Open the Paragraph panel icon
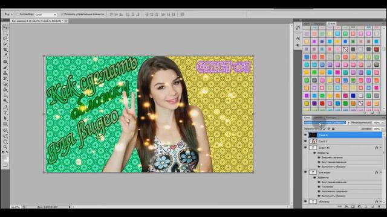The height and width of the screenshot is (217, 387). point(298,46)
